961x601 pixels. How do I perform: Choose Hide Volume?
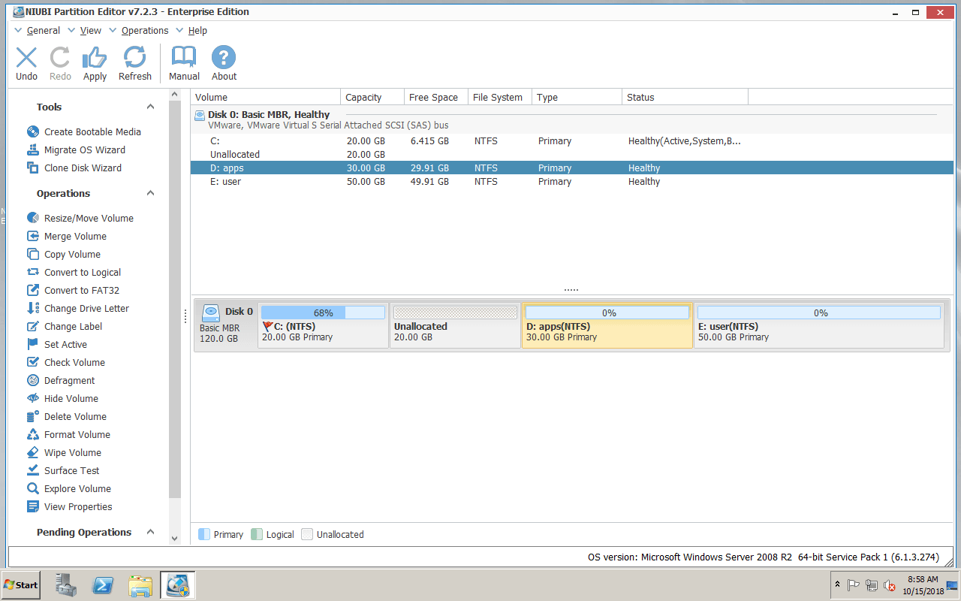tap(62, 398)
